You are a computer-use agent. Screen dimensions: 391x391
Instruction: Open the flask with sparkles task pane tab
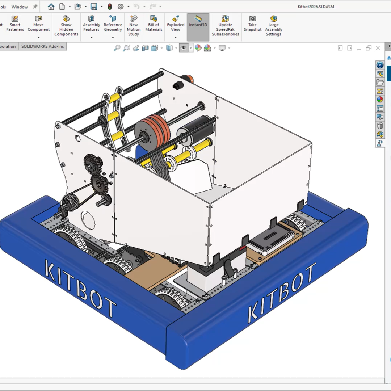380,143
